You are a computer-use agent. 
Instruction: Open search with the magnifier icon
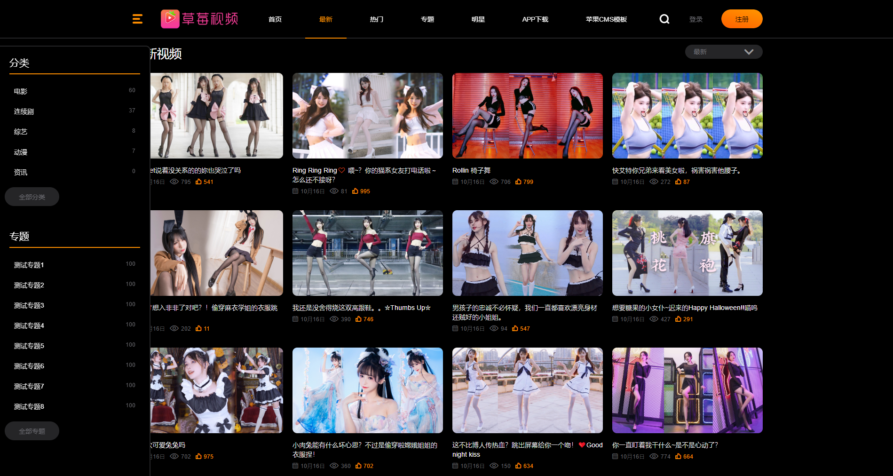pos(664,19)
